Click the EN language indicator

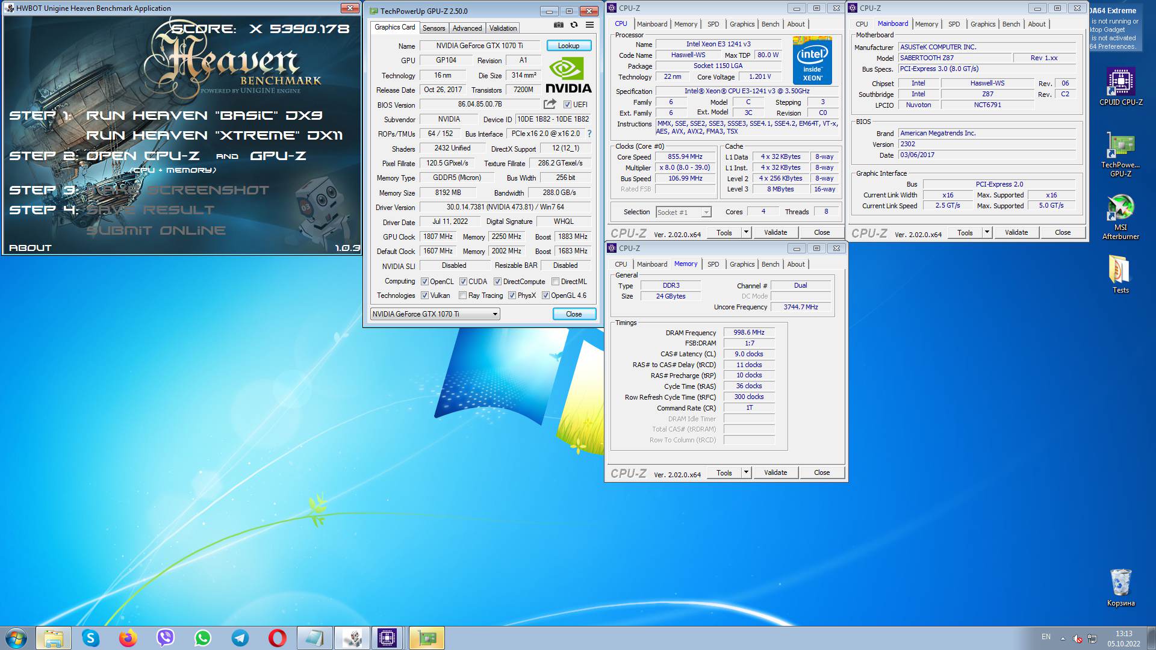pos(1046,637)
